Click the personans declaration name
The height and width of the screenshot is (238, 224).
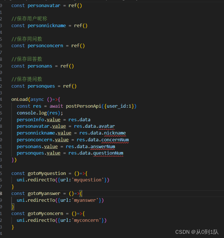tap(40, 66)
